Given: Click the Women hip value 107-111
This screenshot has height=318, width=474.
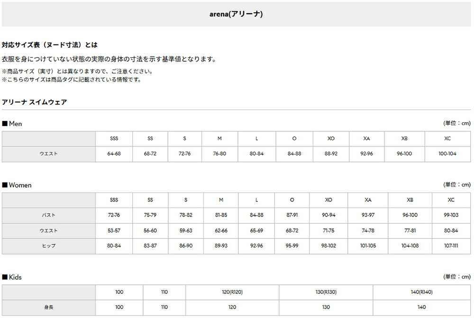Looking at the screenshot, I should [451, 246].
